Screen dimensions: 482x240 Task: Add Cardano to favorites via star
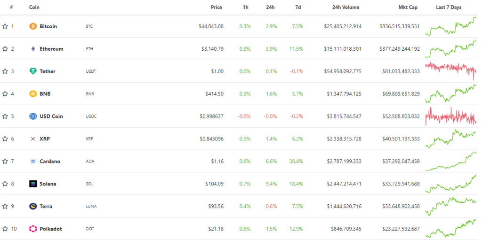5,161
